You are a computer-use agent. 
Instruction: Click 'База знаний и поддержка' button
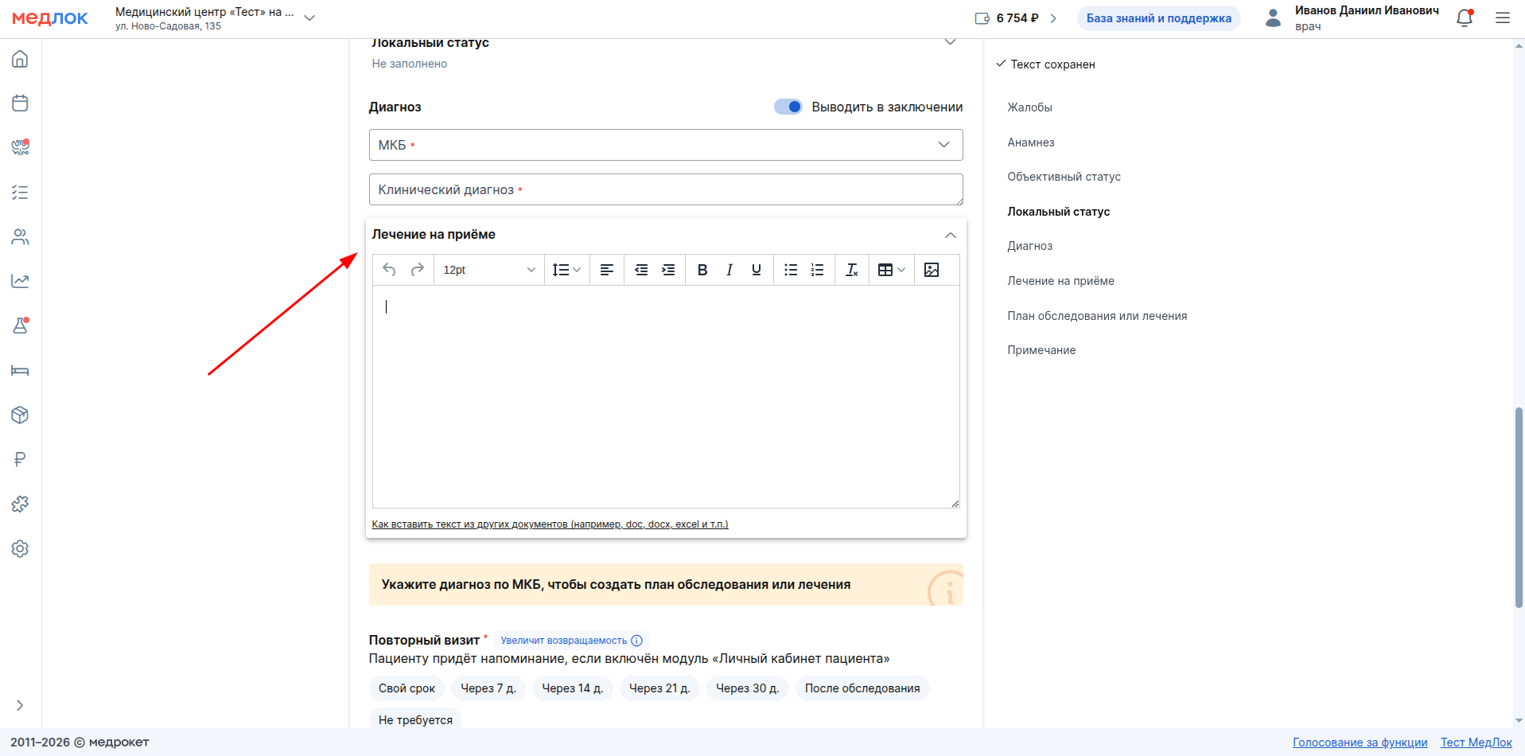coord(1158,18)
